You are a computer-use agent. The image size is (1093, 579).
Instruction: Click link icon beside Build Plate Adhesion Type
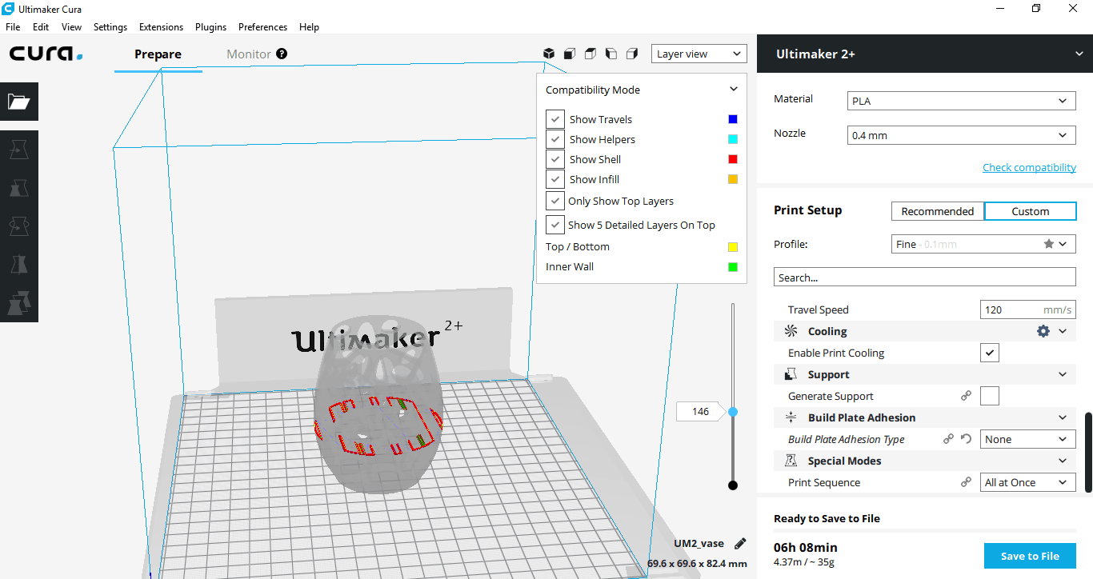(949, 439)
